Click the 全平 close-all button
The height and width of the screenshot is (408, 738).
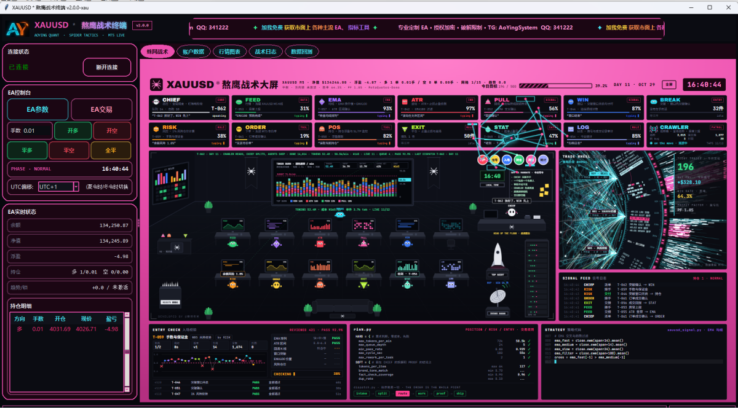pyautogui.click(x=111, y=151)
